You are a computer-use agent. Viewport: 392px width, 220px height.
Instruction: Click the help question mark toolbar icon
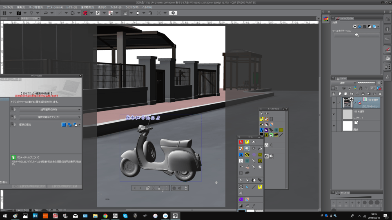coord(173,13)
